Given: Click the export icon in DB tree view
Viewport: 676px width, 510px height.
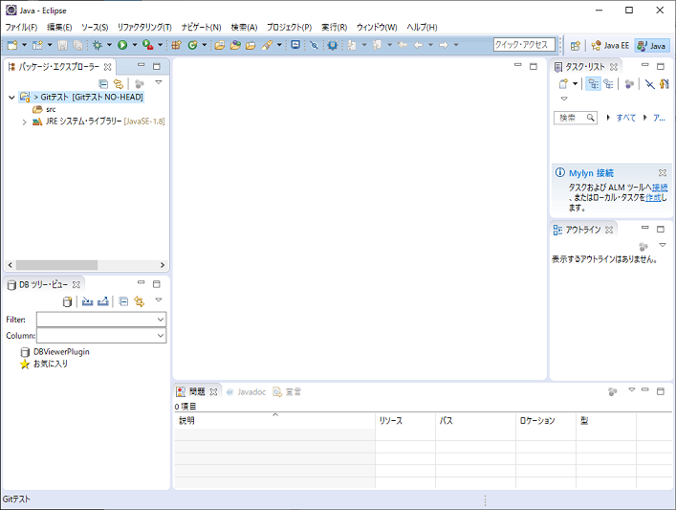Looking at the screenshot, I should pos(103,301).
